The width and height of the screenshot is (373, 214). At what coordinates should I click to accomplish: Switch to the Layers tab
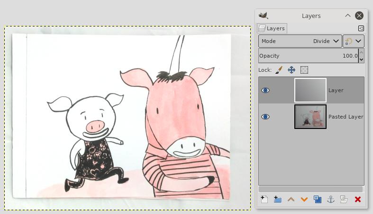[272, 28]
